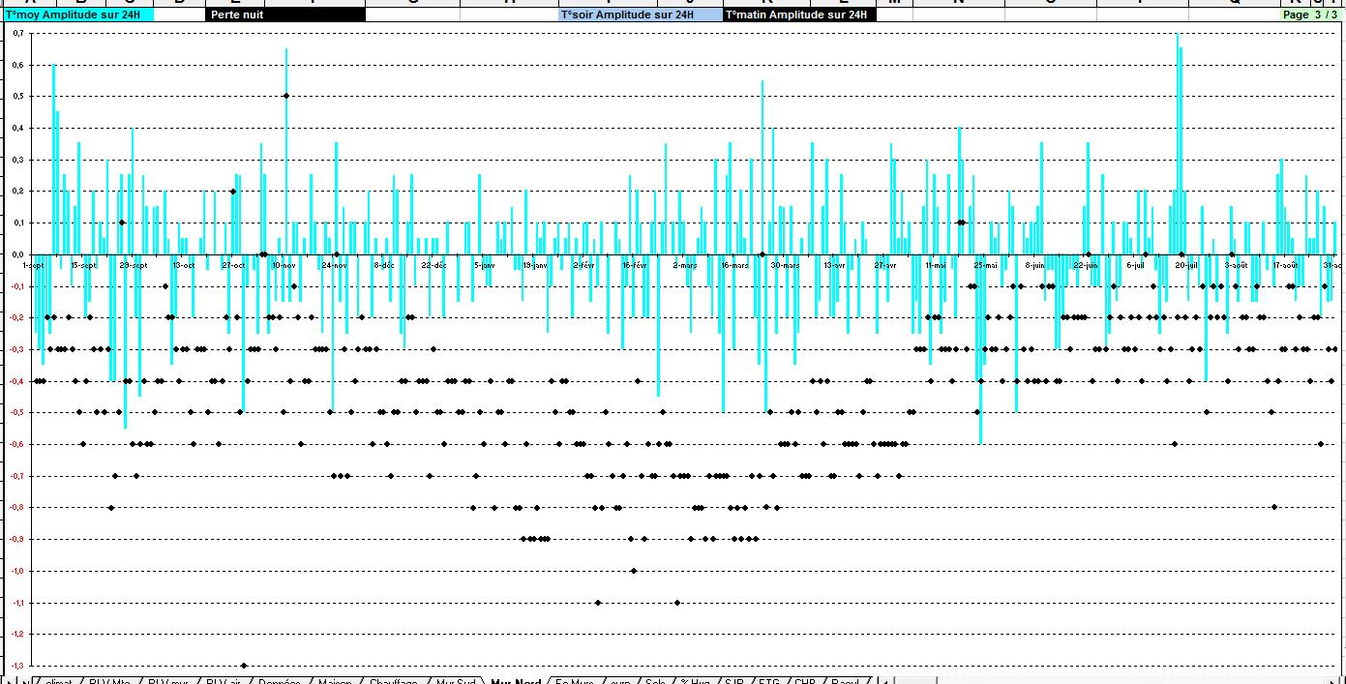Click the '29-sept' x-axis date label
Screen dimensions: 1346x684
click(134, 264)
